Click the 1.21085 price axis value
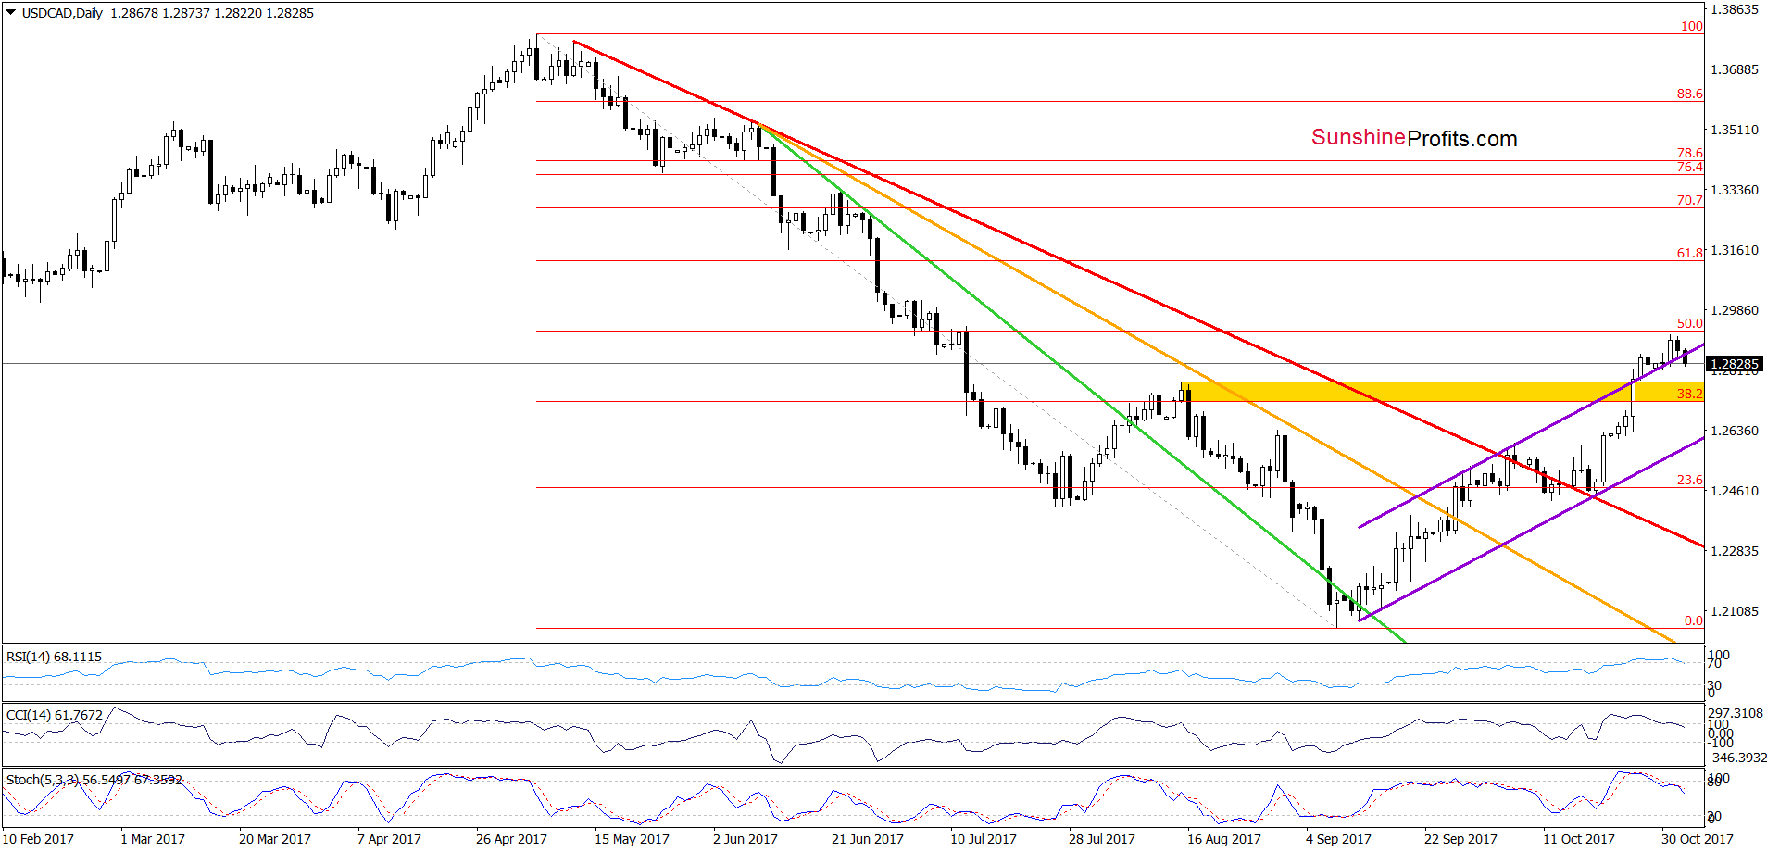1767x852 pixels. click(1734, 611)
